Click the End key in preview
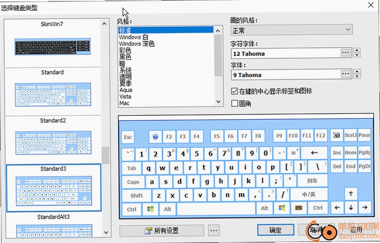The image size is (380, 243). click(x=351, y=167)
